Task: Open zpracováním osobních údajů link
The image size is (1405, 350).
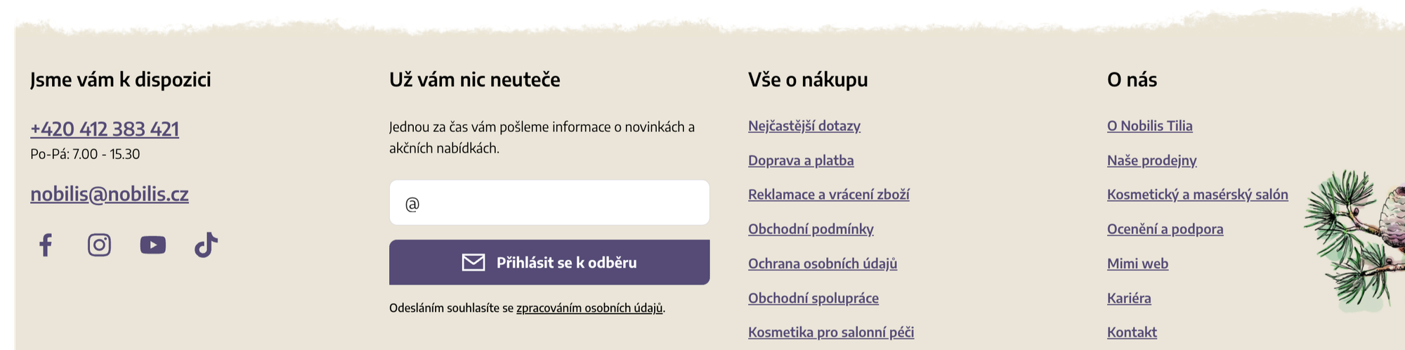Action: [x=589, y=308]
